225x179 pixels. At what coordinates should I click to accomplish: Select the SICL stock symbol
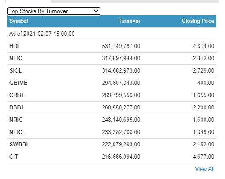[x=16, y=71]
